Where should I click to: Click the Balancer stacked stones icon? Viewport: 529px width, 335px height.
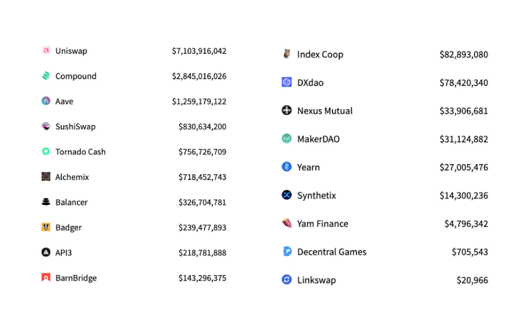pos(46,202)
